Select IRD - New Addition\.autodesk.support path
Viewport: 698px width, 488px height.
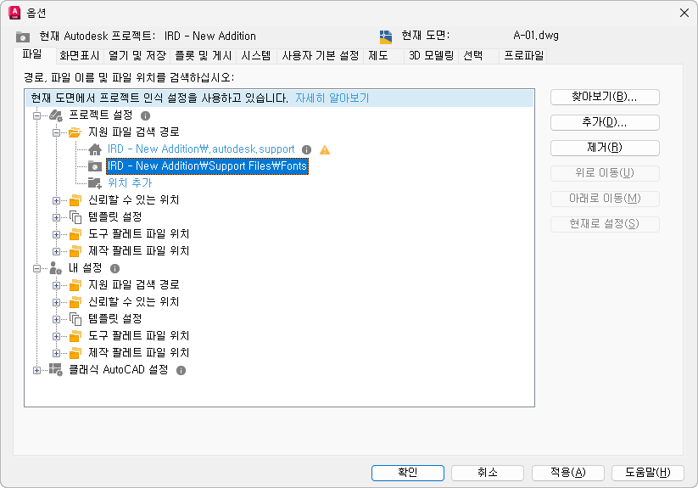pyautogui.click(x=201, y=149)
